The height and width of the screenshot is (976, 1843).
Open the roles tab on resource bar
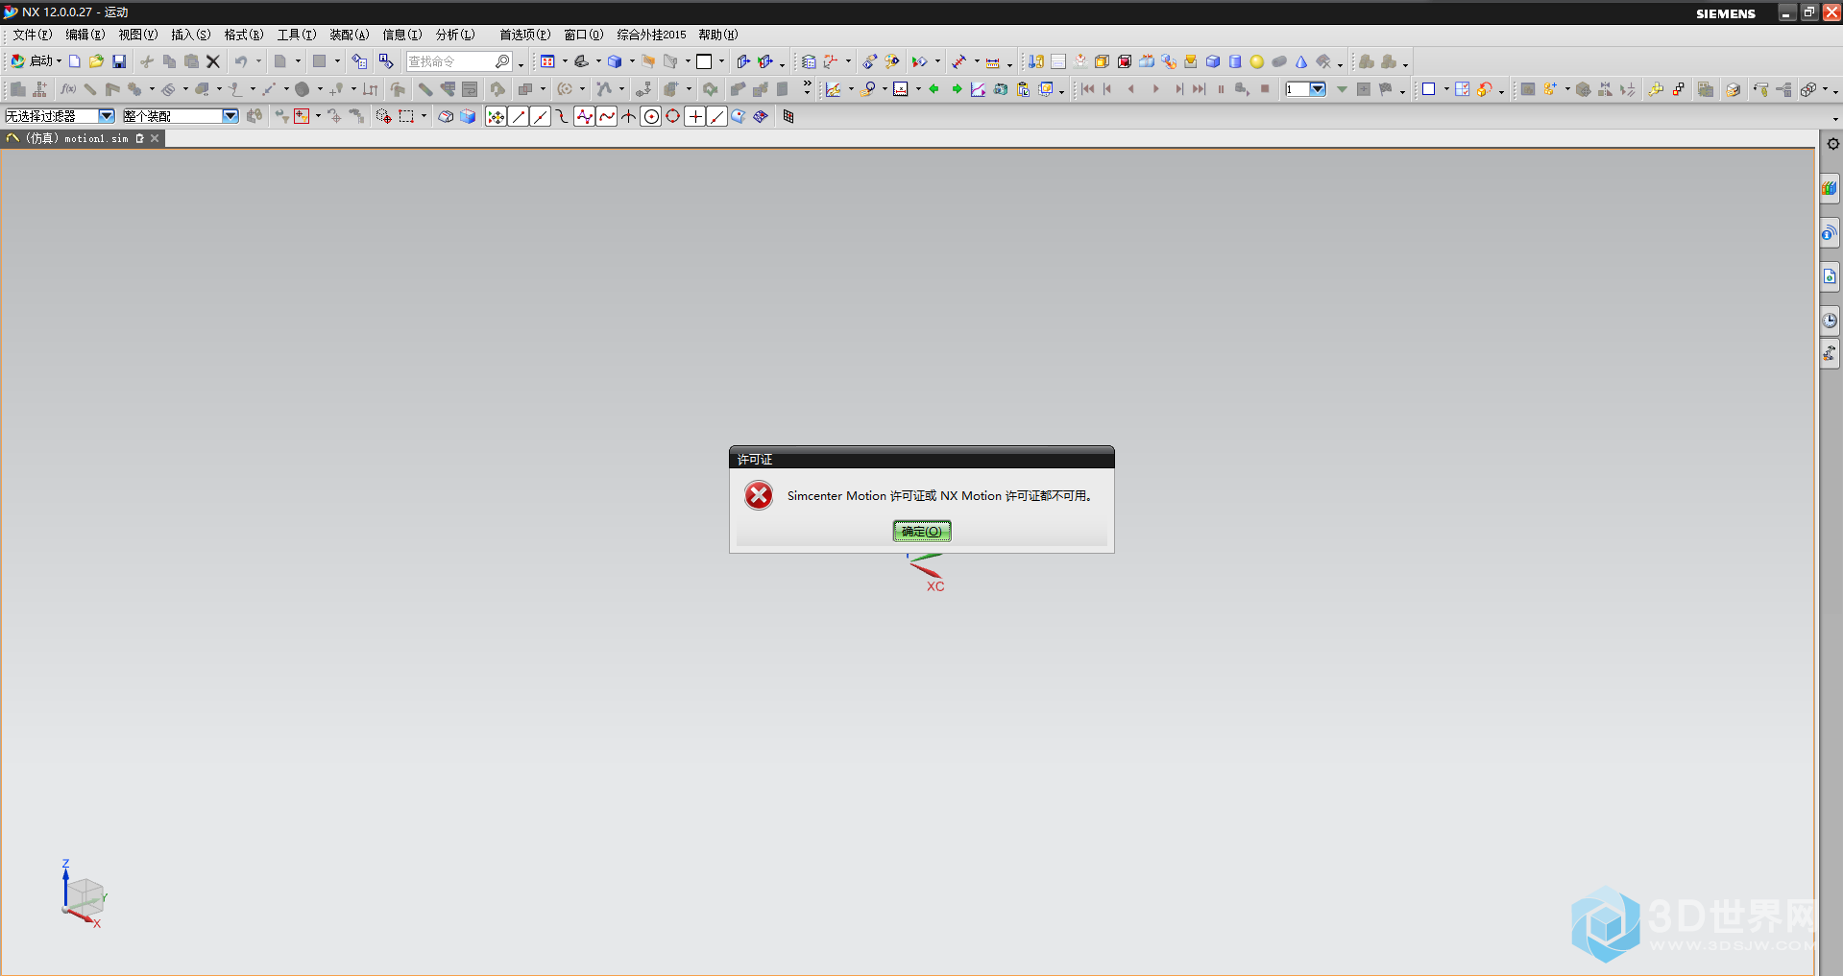(1830, 353)
